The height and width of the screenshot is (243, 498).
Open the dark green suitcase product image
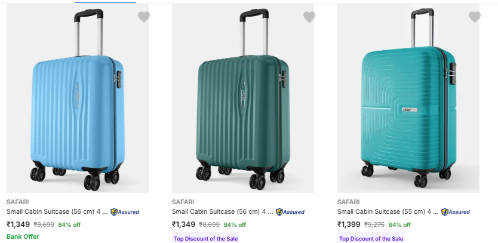pos(243,99)
